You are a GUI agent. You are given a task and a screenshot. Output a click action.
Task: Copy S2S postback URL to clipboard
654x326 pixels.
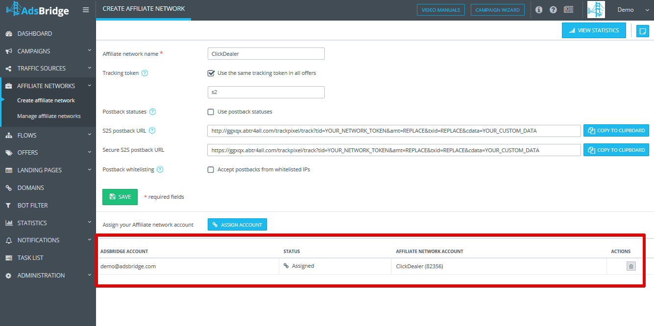tap(616, 131)
